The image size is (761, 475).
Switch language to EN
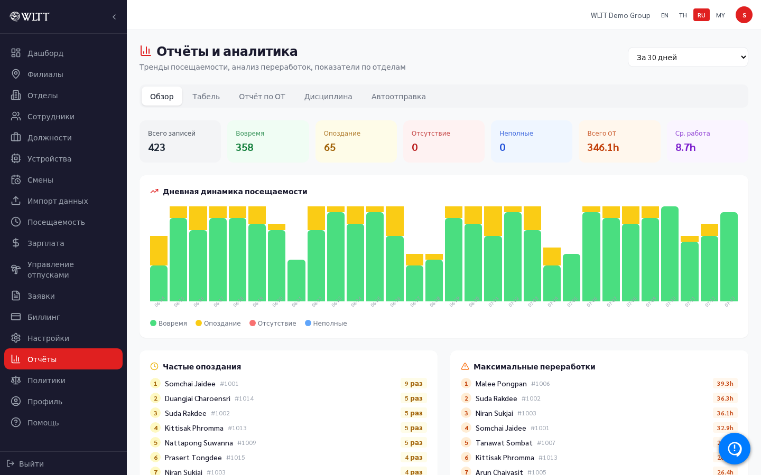[x=665, y=15]
